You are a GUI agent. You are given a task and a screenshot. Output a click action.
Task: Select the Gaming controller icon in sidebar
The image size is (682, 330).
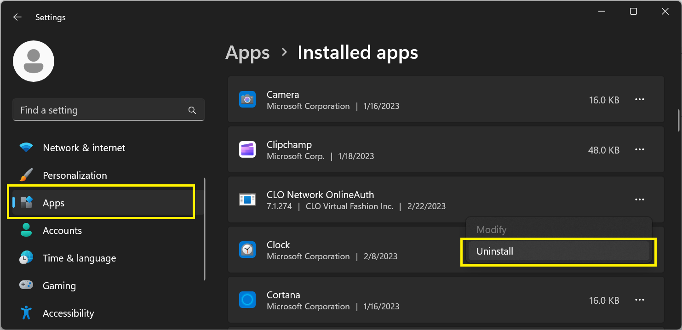pyautogui.click(x=26, y=285)
